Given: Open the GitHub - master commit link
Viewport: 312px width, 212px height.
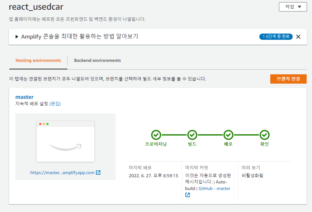Looking at the screenshot, I should pyautogui.click(x=214, y=188).
